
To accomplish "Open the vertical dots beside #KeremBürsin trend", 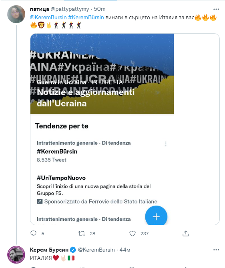I will [x=166, y=144].
